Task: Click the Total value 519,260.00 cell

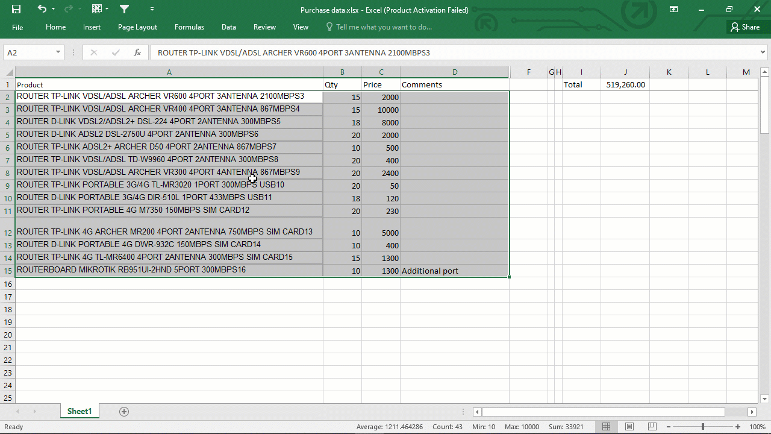Action: [625, 85]
